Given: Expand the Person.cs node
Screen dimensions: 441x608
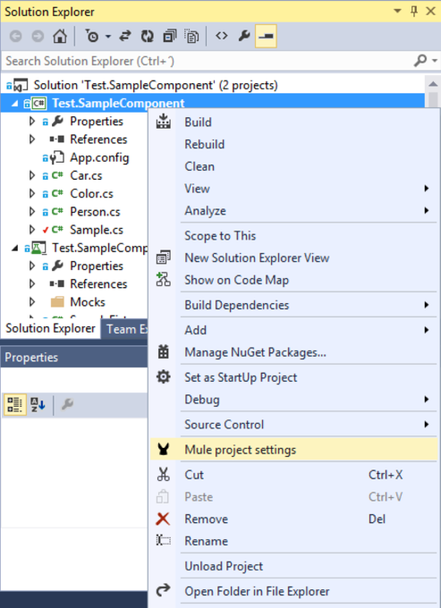Looking at the screenshot, I should (x=32, y=212).
